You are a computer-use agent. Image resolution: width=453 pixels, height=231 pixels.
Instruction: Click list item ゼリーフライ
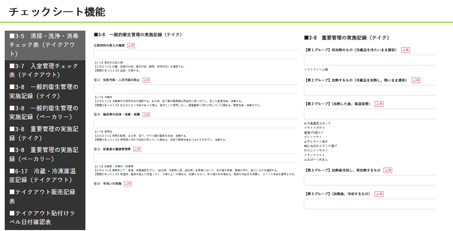[x=312, y=137]
